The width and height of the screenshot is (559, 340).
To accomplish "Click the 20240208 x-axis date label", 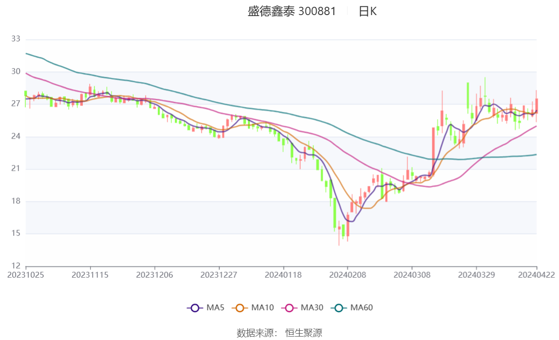I will (x=348, y=275).
